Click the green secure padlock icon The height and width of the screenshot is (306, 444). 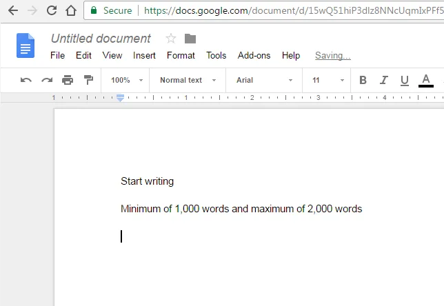[94, 10]
